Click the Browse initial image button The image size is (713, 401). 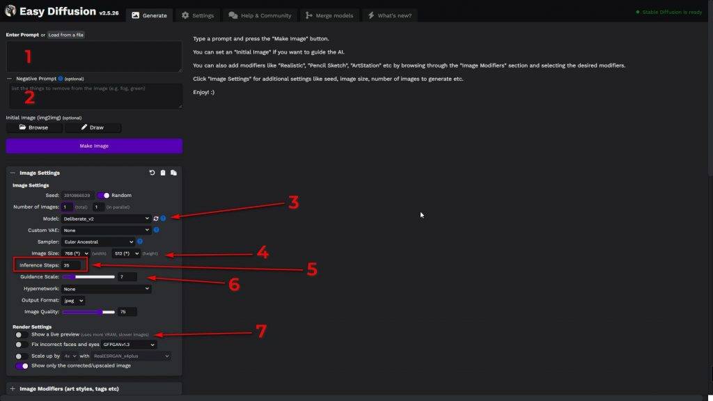[x=34, y=128]
